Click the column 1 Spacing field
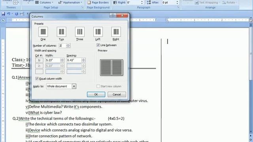This screenshot has width=253, height=142. (74, 60)
